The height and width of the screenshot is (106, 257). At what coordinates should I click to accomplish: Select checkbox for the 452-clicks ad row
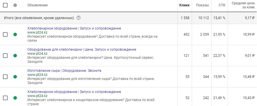[5, 34]
